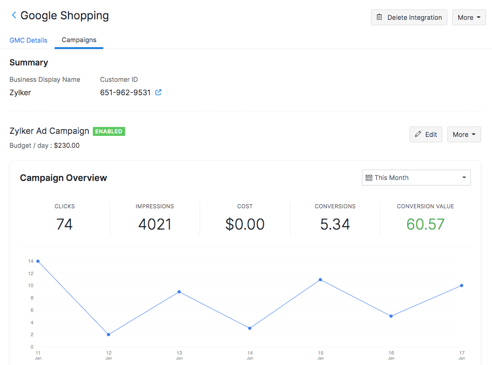492x365 pixels.
Task: Click the Delete Integration button
Action: (x=409, y=17)
